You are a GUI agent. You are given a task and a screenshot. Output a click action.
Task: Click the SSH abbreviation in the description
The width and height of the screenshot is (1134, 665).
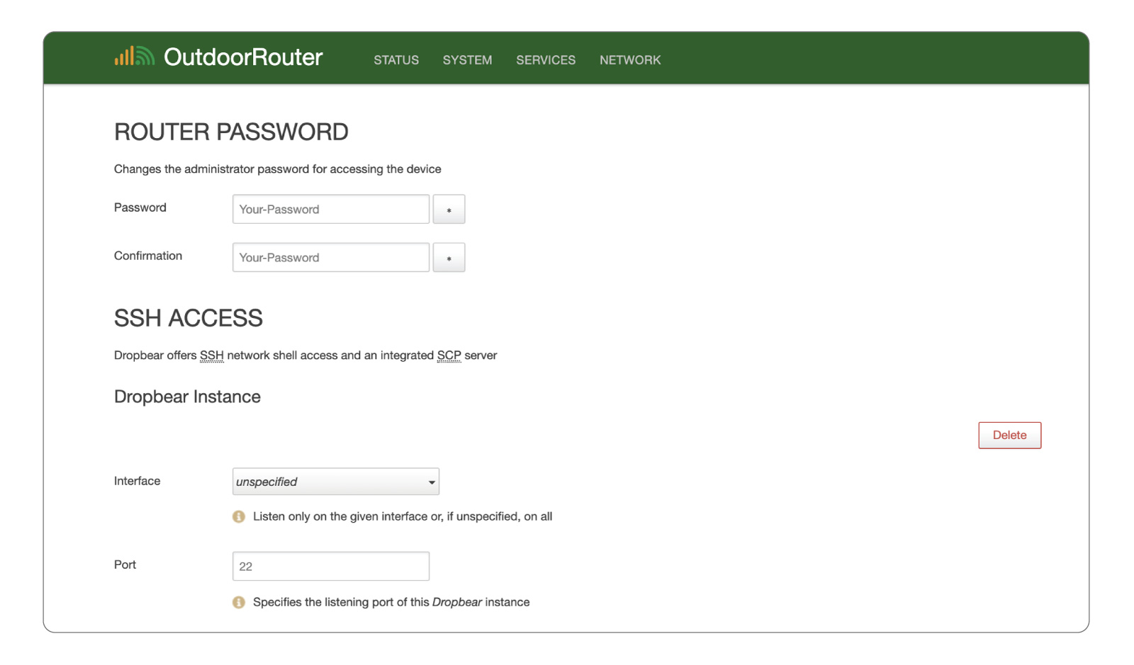(x=211, y=356)
